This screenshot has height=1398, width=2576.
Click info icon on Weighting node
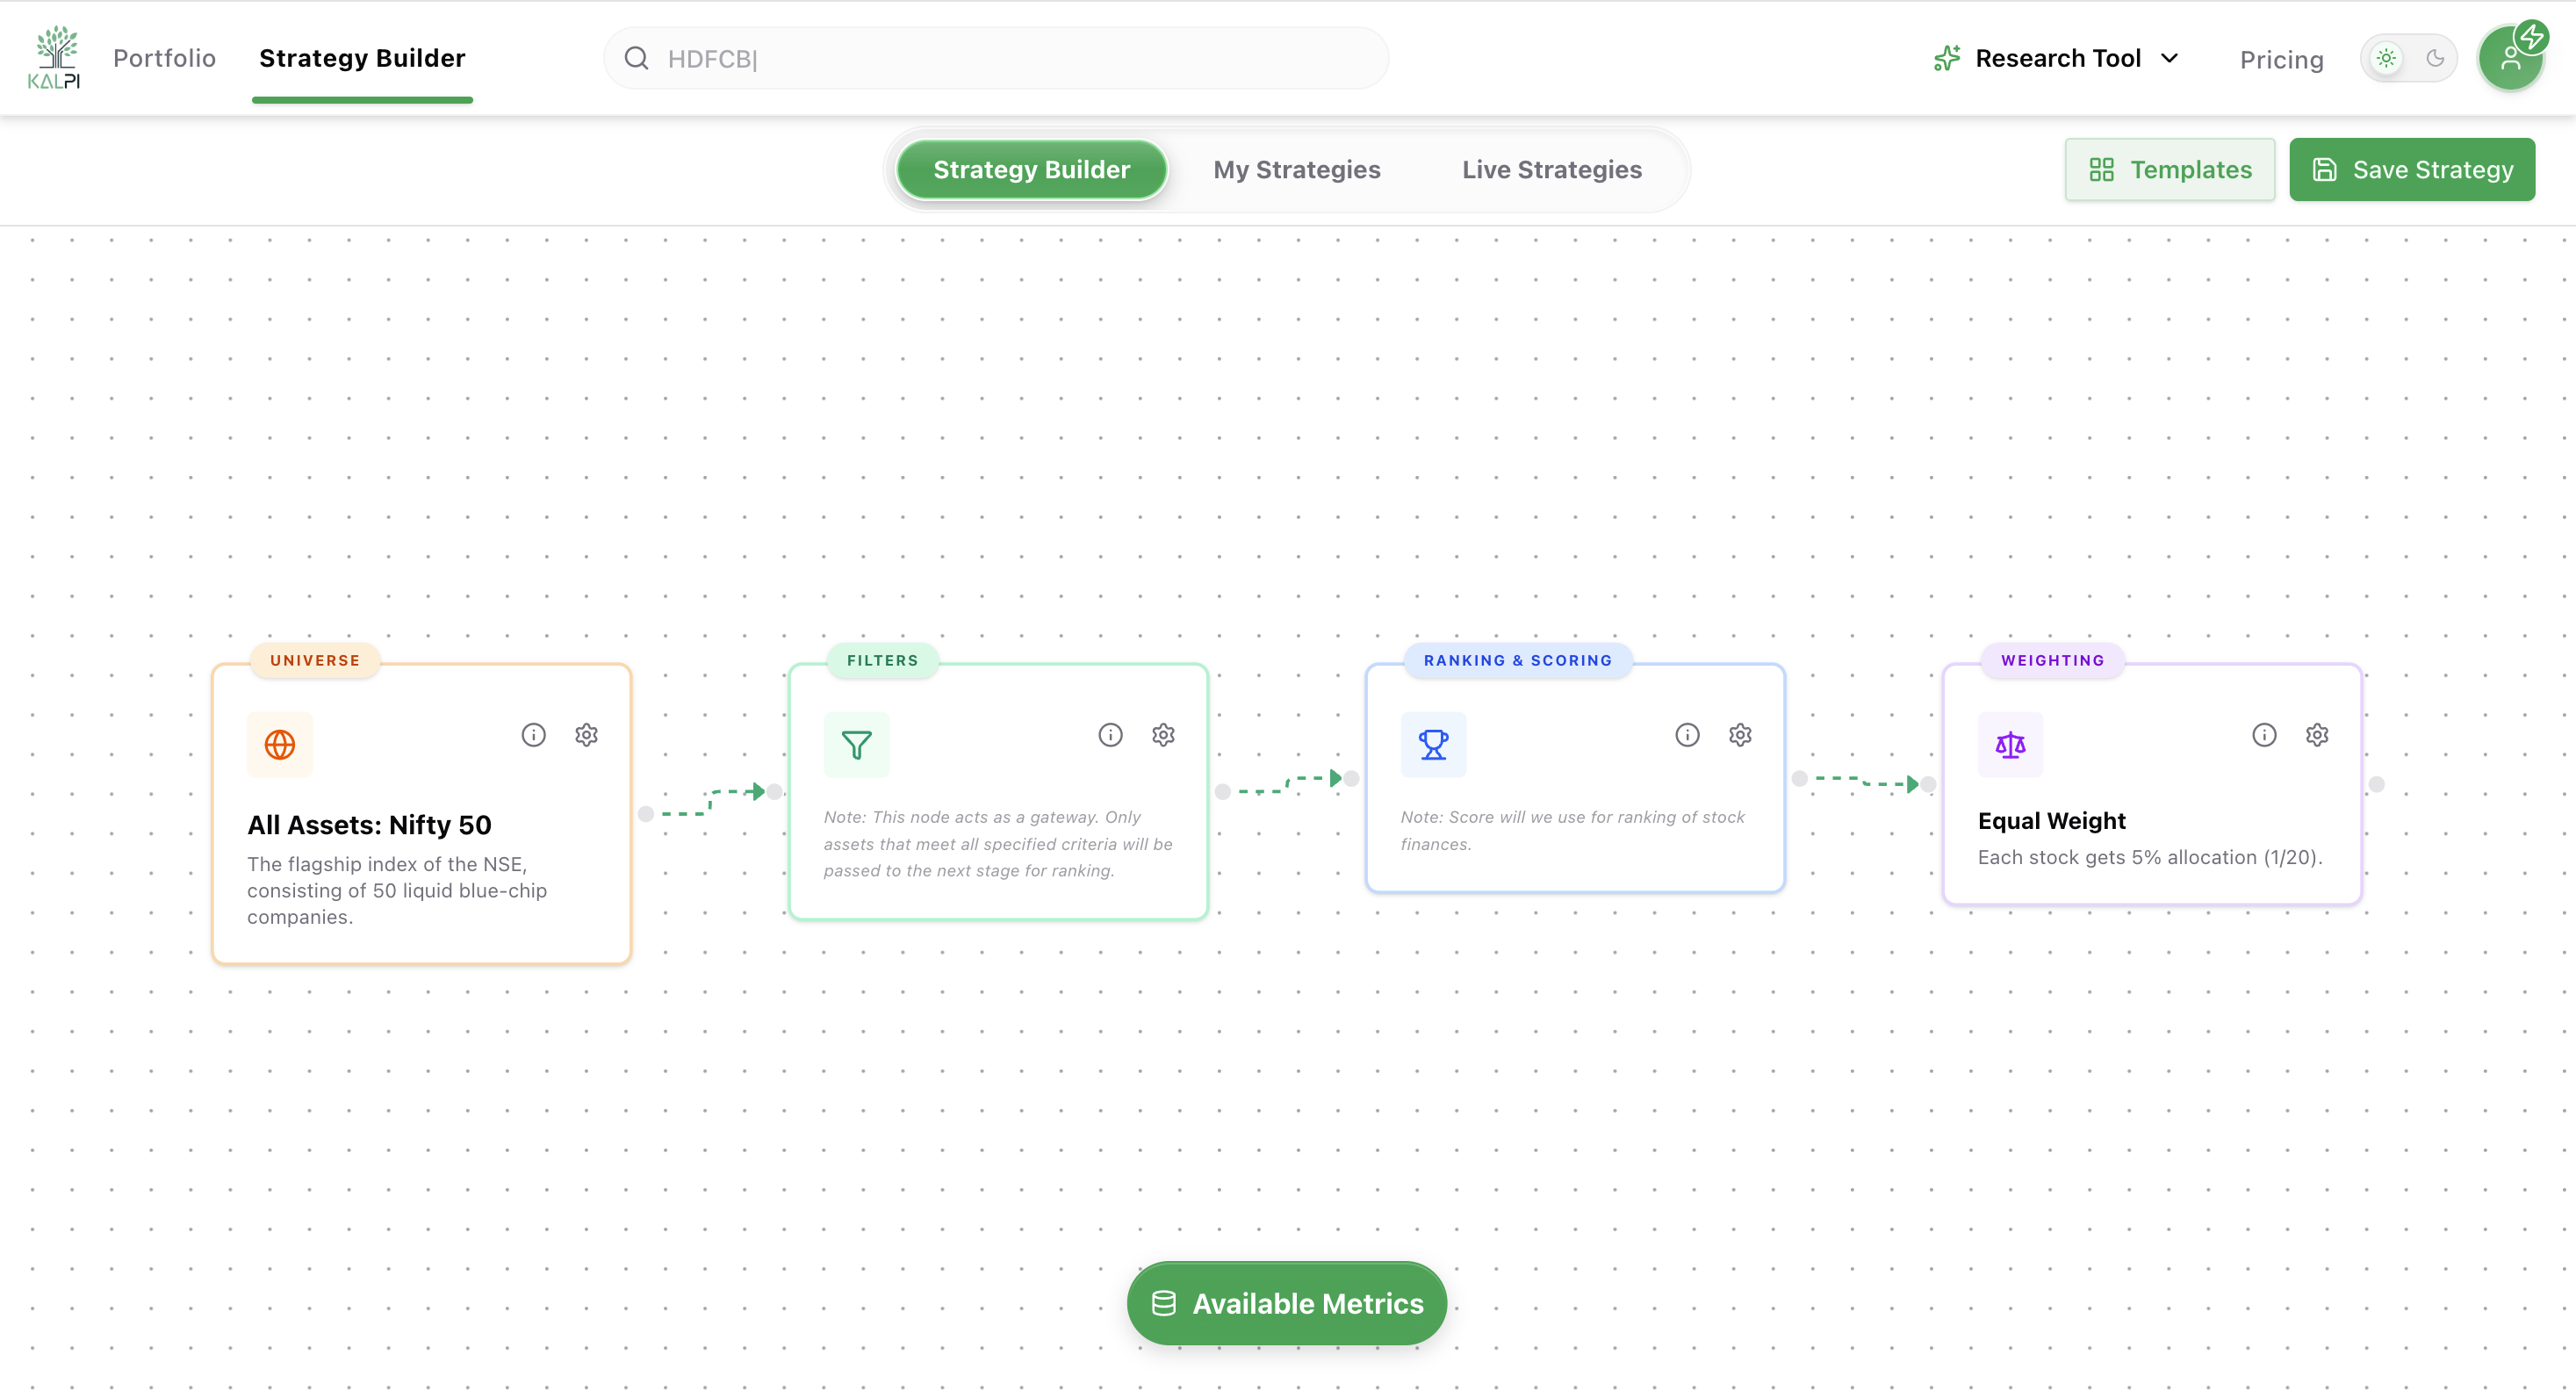pos(2264,735)
